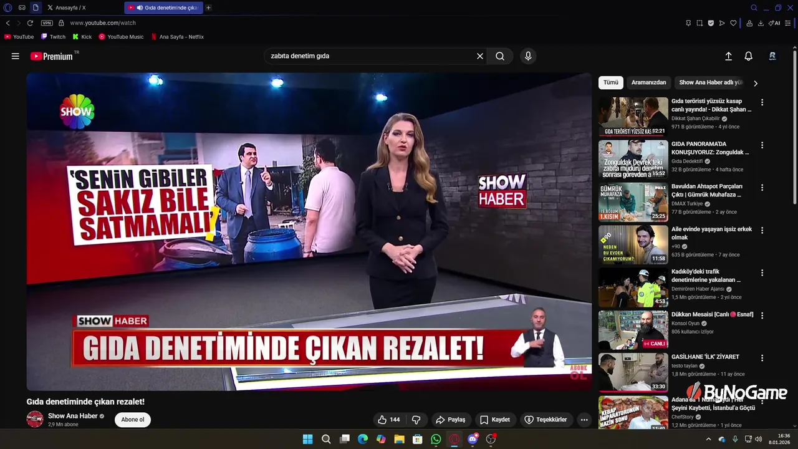Open the browser profile icon
Viewport: 798px width, 449px height.
(749, 23)
